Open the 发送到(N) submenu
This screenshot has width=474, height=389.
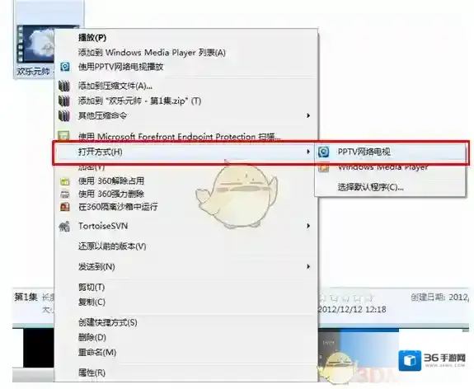point(96,266)
